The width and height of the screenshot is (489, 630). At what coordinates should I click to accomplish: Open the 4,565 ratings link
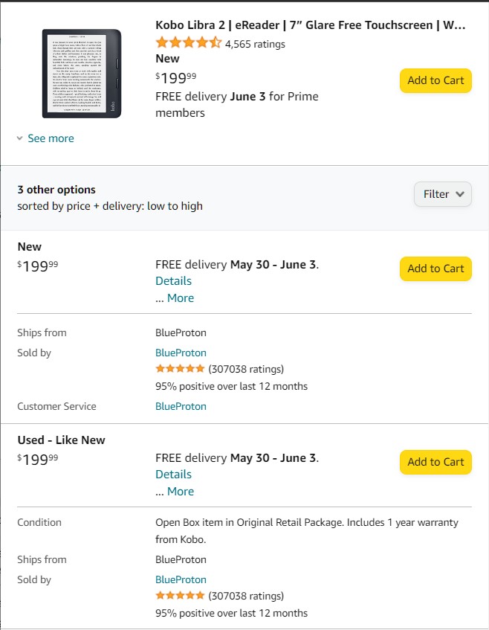tap(255, 44)
